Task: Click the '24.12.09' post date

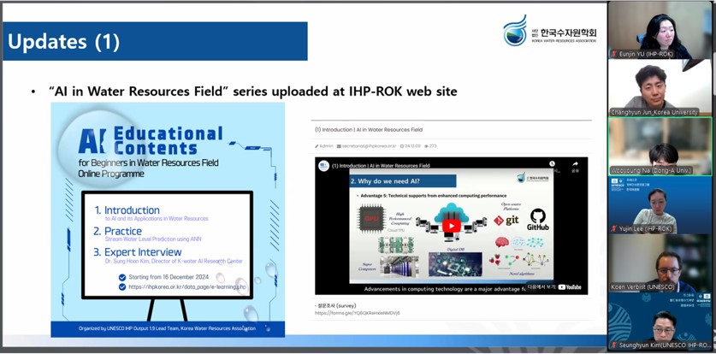Action: [412, 146]
